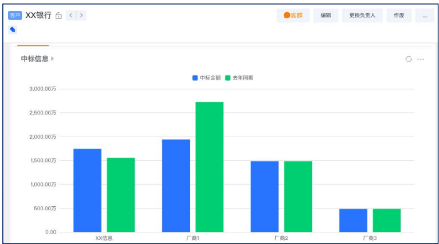The height and width of the screenshot is (244, 439).
Task: Select the orange-underlined active tab
Action: (x=33, y=43)
